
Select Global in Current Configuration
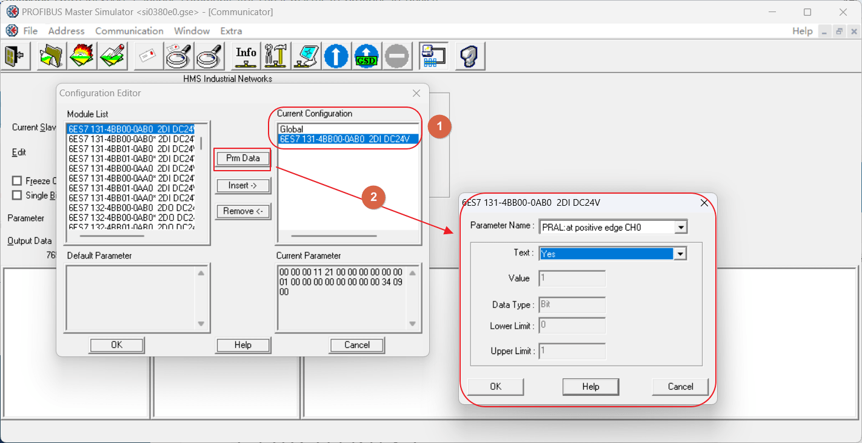[349, 129]
